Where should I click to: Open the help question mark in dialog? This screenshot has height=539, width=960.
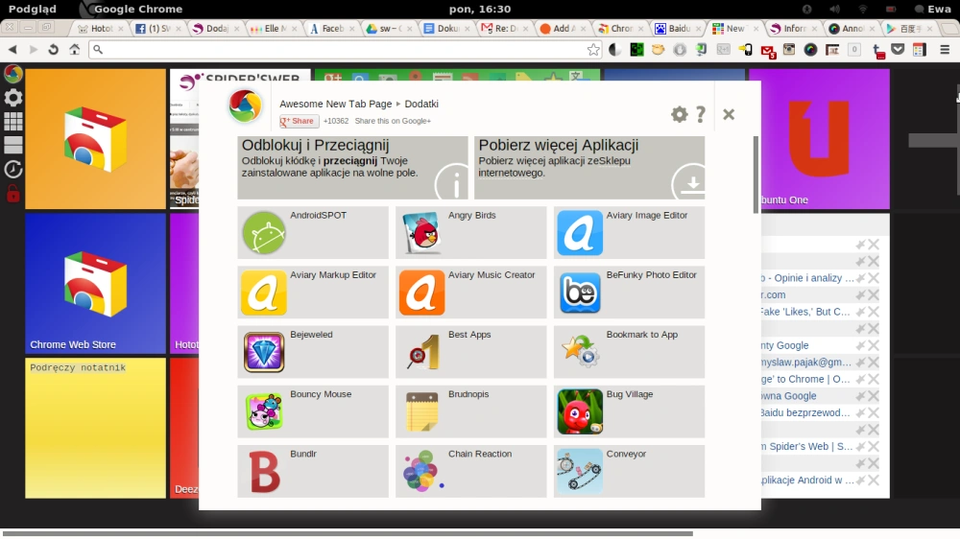701,114
